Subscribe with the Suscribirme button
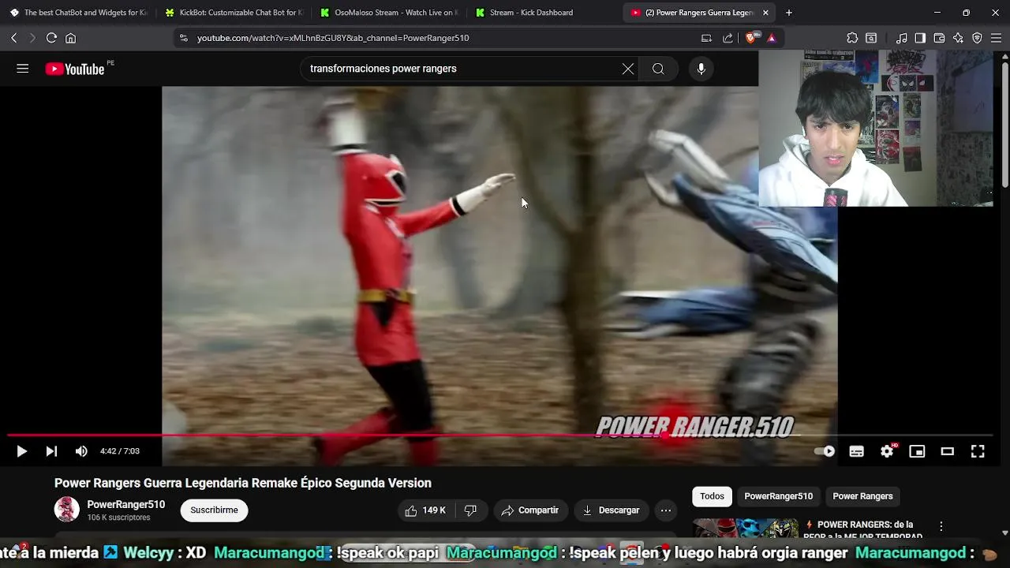1010x568 pixels. (214, 510)
